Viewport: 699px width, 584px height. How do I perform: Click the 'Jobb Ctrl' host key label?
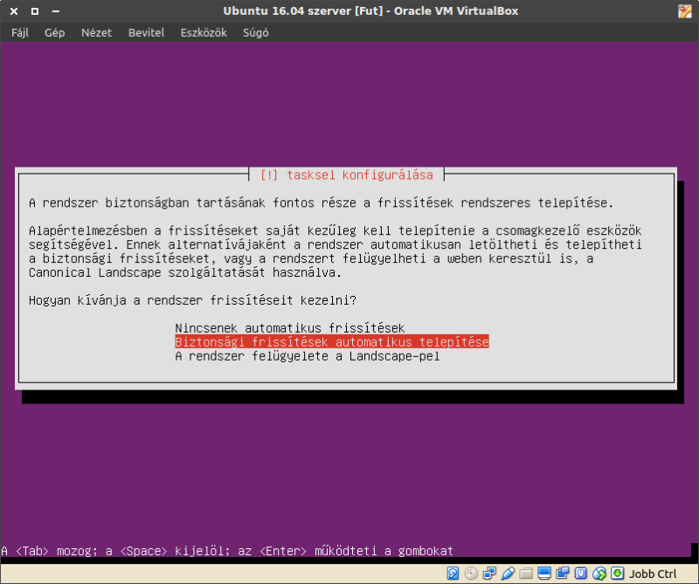[x=653, y=574]
